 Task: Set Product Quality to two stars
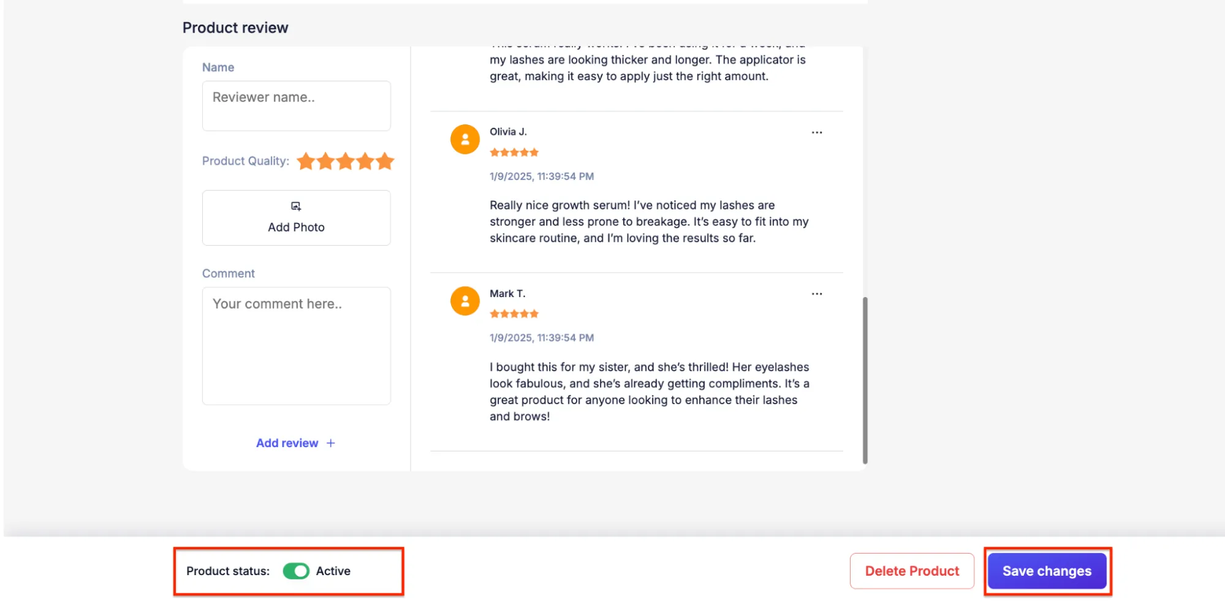pos(326,161)
